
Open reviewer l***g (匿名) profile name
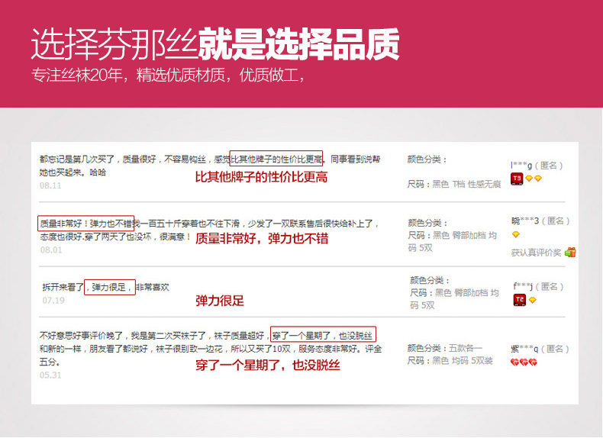[537, 166]
